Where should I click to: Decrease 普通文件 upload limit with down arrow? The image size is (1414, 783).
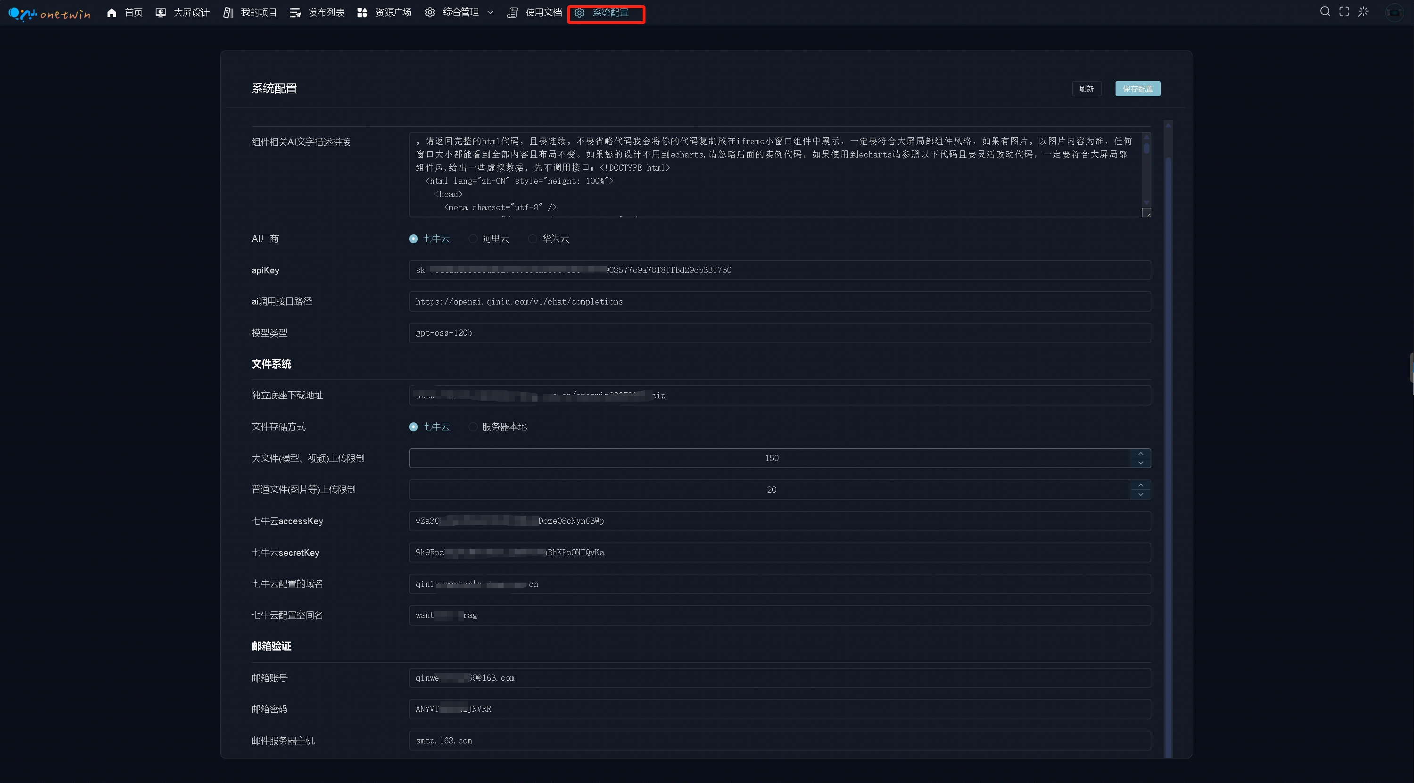pos(1141,495)
